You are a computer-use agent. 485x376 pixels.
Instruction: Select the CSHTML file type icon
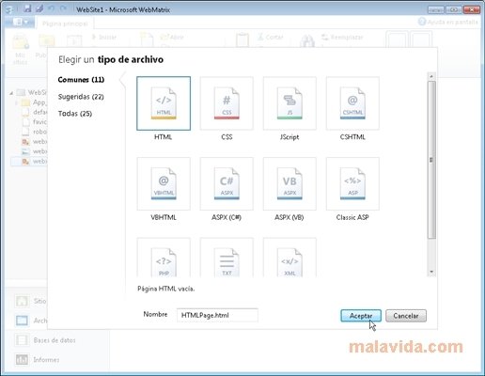[x=352, y=103]
